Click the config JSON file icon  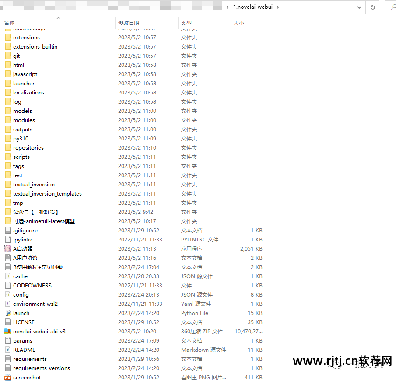tap(8, 295)
